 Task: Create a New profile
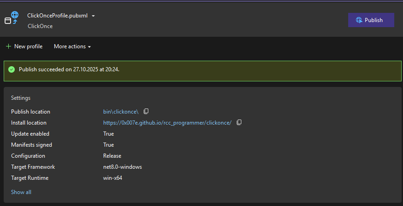point(24,46)
